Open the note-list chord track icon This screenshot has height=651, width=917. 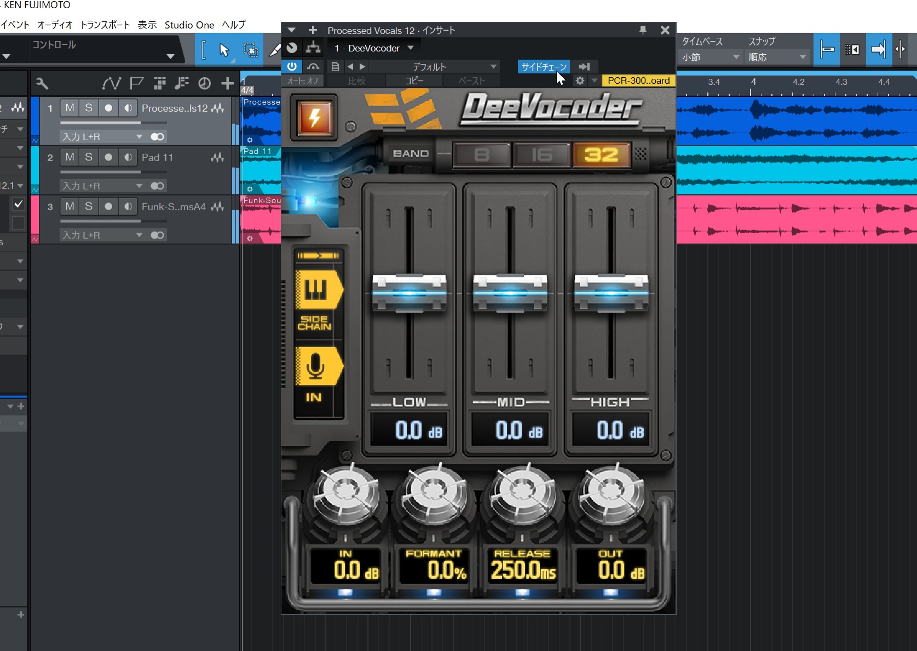(181, 83)
